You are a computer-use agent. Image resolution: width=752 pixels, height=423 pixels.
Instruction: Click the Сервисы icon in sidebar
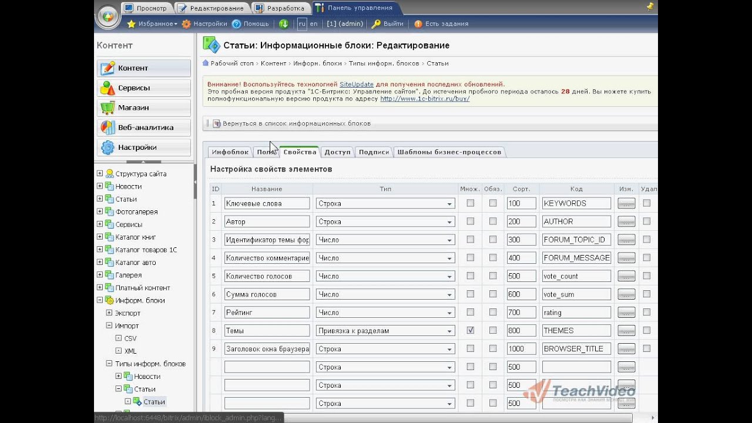[108, 88]
